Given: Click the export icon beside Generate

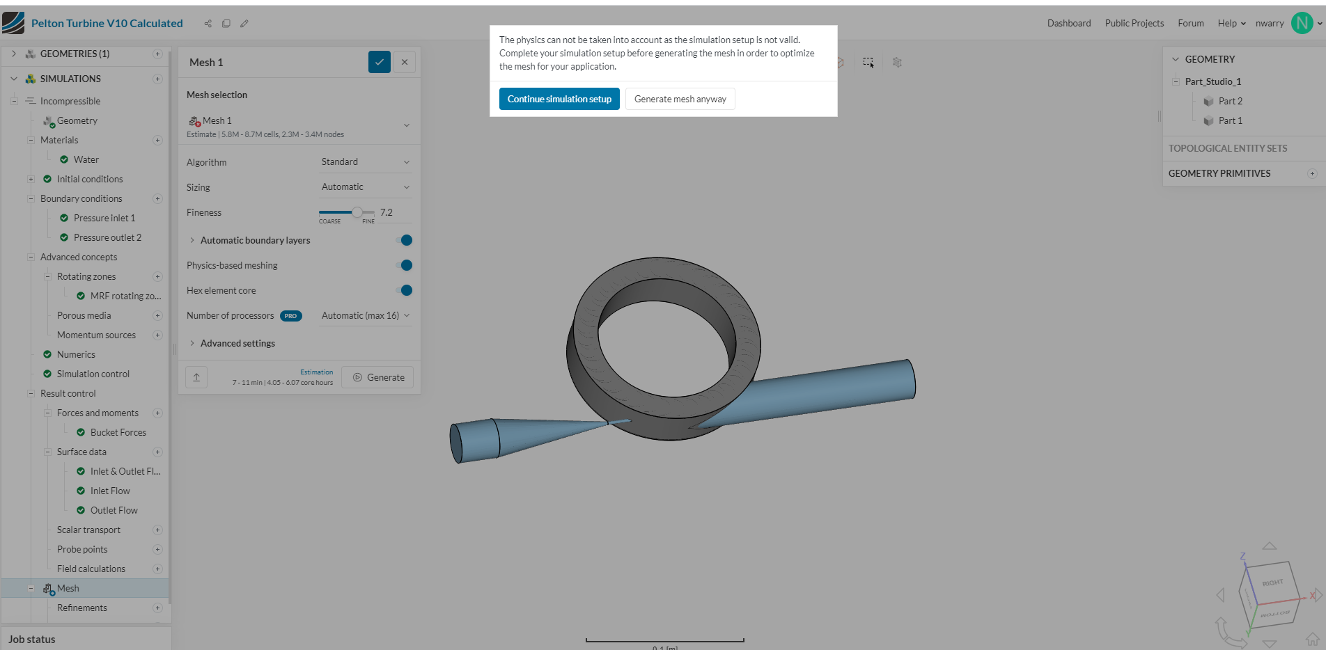Looking at the screenshot, I should click(x=196, y=377).
